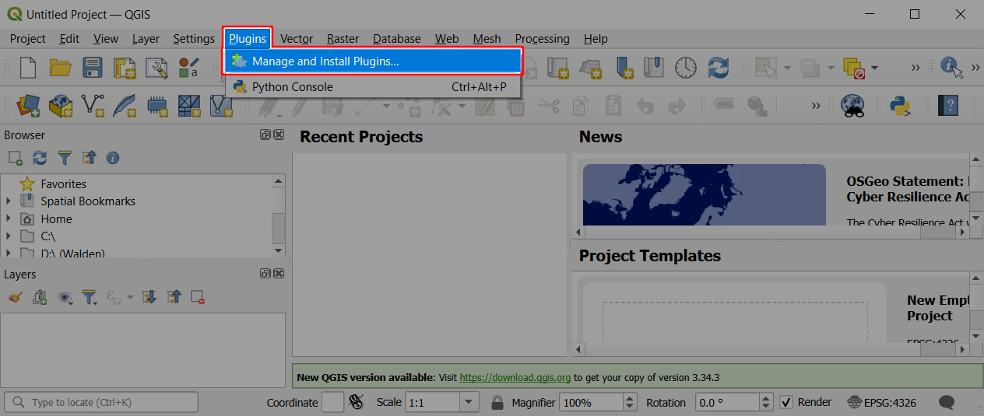Click Collapse All in the Browser panel
984x416 pixels.
coord(89,158)
